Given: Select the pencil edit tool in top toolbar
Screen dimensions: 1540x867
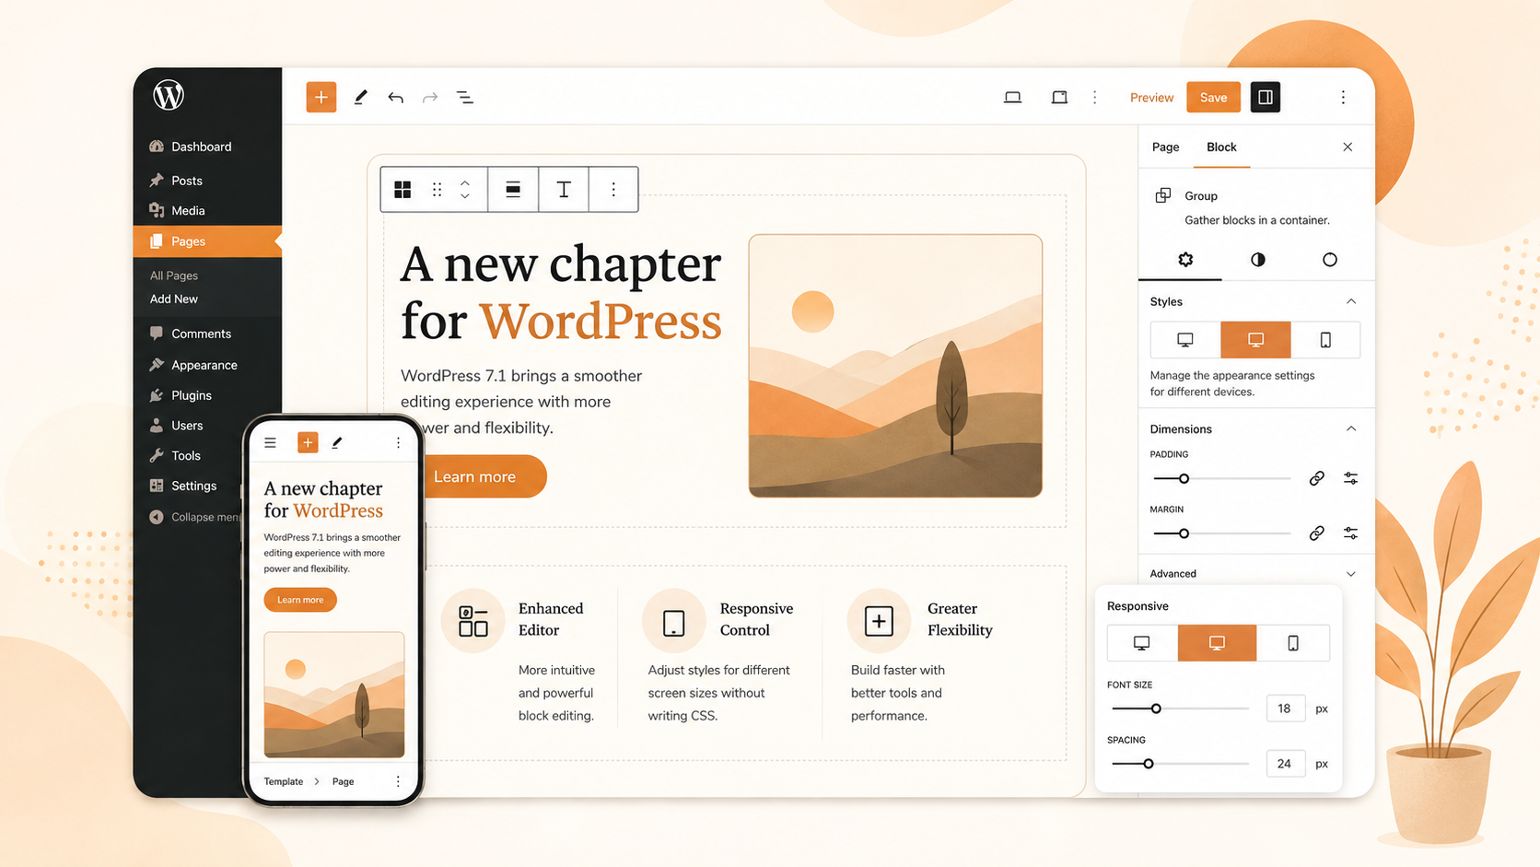Looking at the screenshot, I should tap(360, 97).
